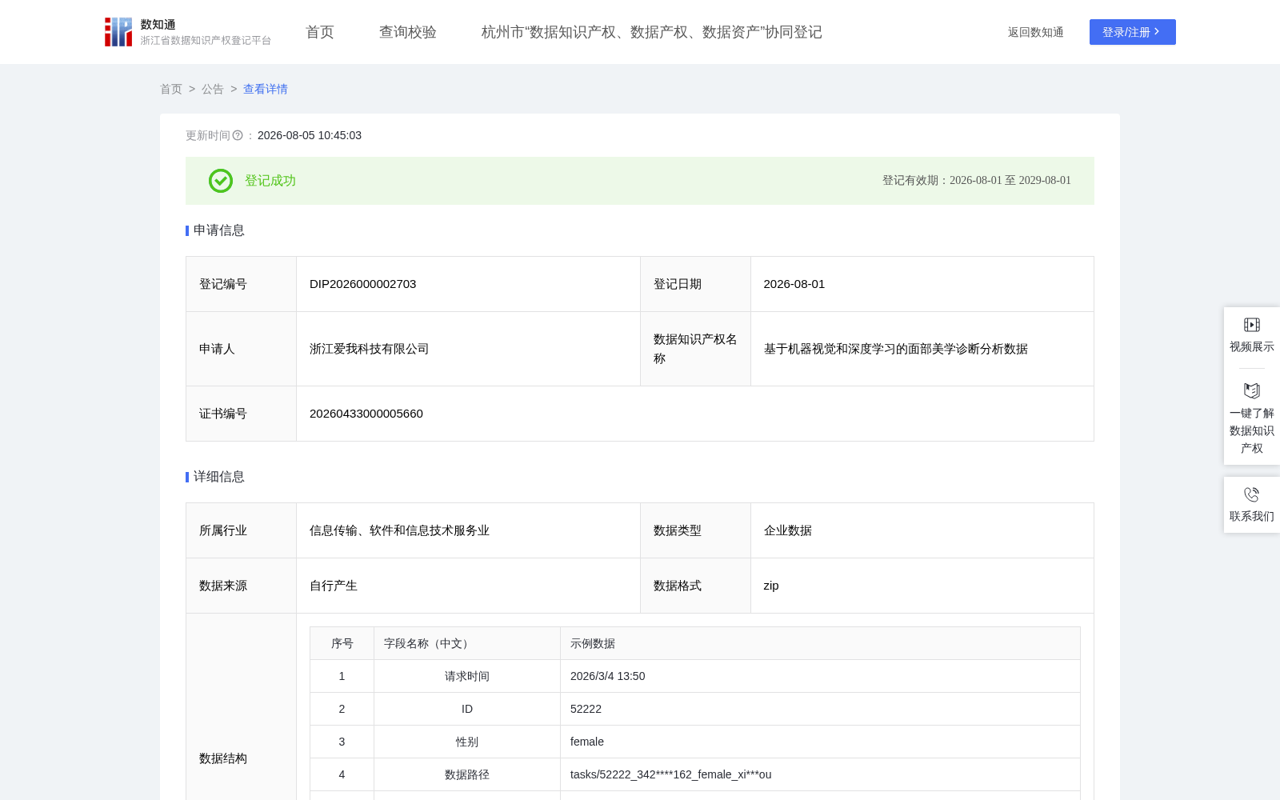Click the update time help question icon

(x=238, y=135)
